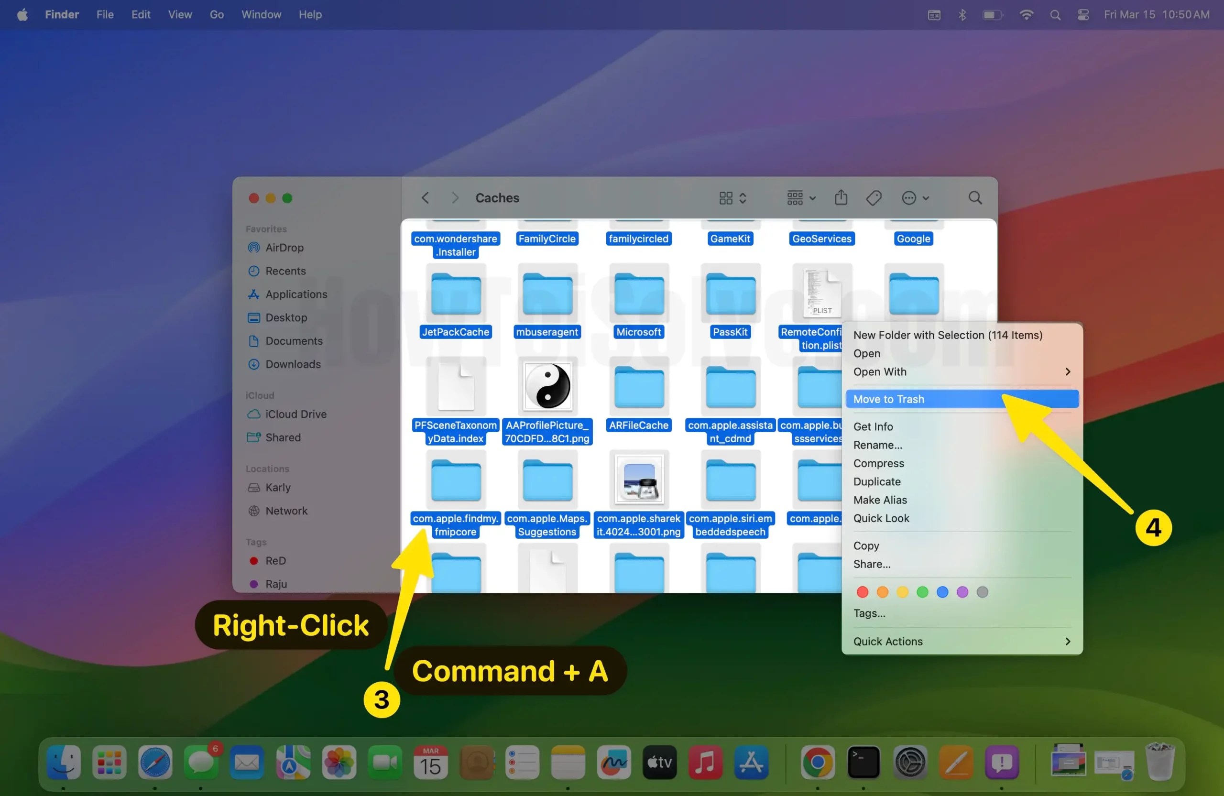Choose Get Info from the context menu
The image size is (1224, 796).
(873, 426)
